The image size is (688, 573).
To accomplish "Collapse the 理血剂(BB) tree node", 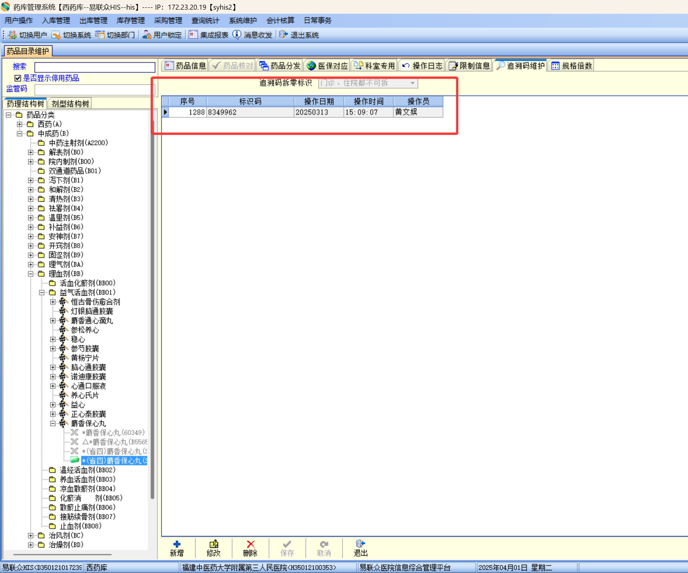I will tap(31, 274).
